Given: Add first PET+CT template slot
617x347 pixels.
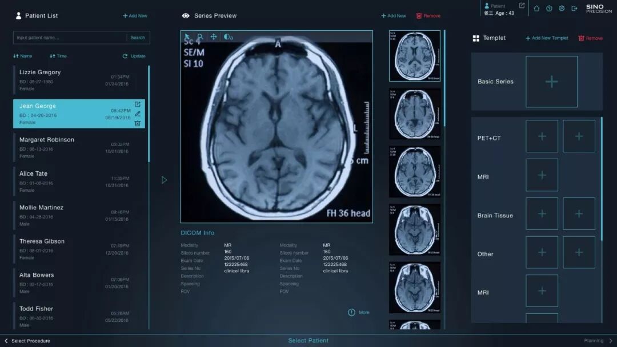Looking at the screenshot, I should click(542, 136).
